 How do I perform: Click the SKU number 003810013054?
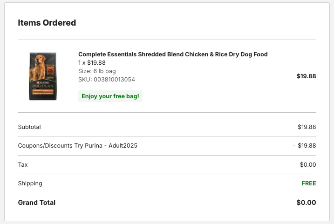coord(115,80)
